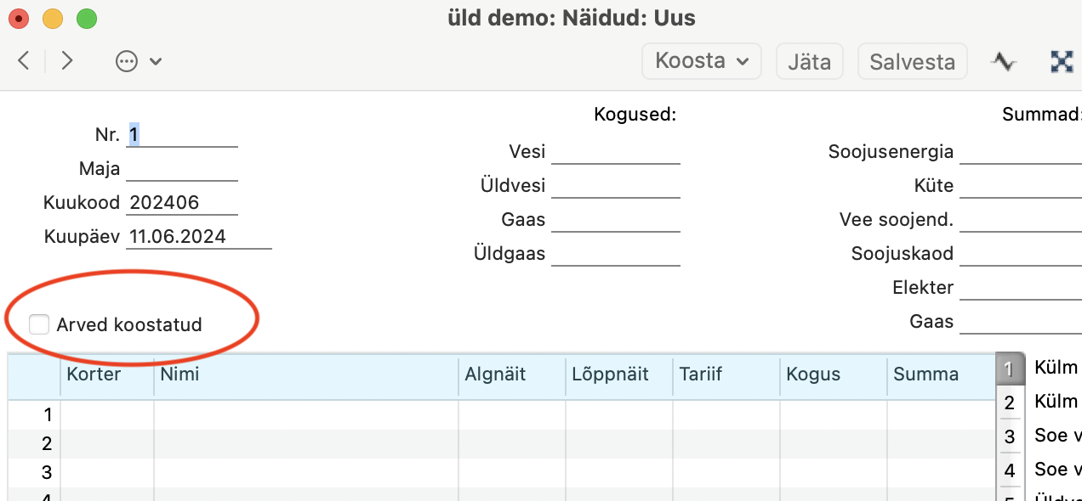1082x501 pixels.
Task: Open the ellipsis actions menu
Action: [x=127, y=61]
